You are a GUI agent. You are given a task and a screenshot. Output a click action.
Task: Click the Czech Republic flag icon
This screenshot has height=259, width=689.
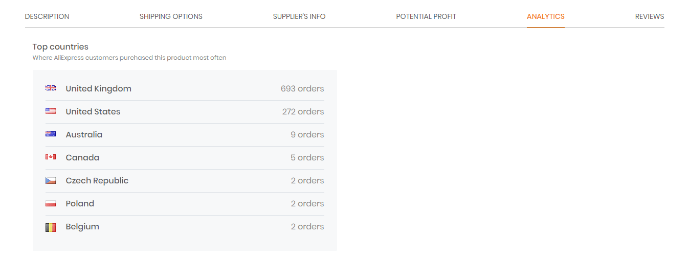tap(51, 181)
